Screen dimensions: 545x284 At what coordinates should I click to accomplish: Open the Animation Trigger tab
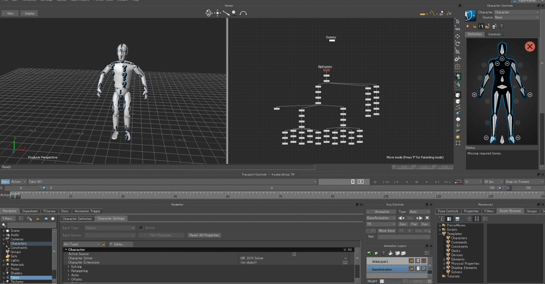pos(87,211)
